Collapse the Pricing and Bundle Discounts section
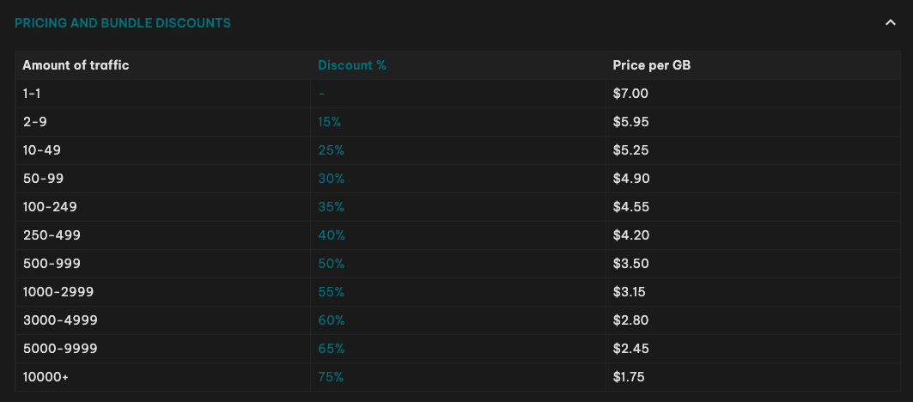 coord(891,23)
